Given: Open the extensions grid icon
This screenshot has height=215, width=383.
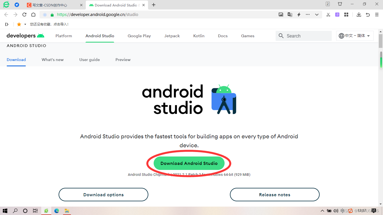Looking at the screenshot, I should [x=346, y=15].
